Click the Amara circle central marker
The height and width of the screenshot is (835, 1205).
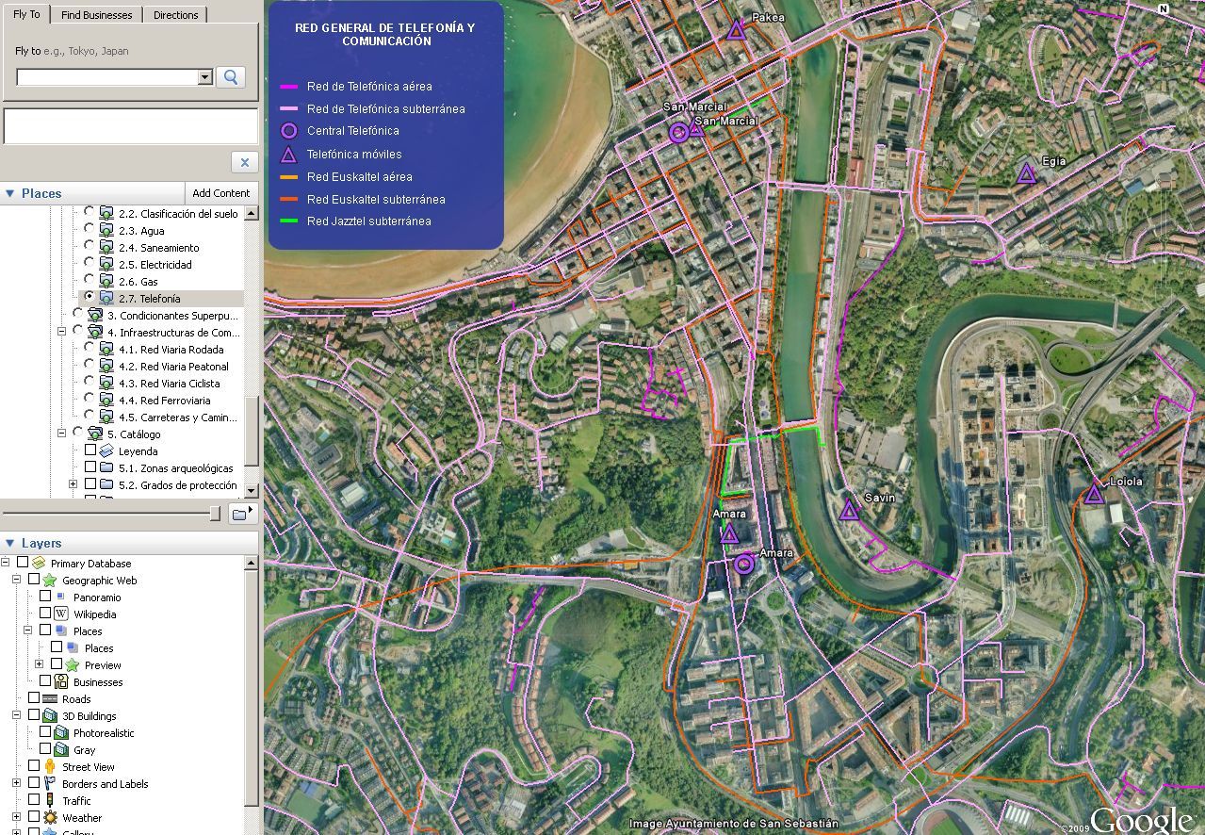pos(744,565)
